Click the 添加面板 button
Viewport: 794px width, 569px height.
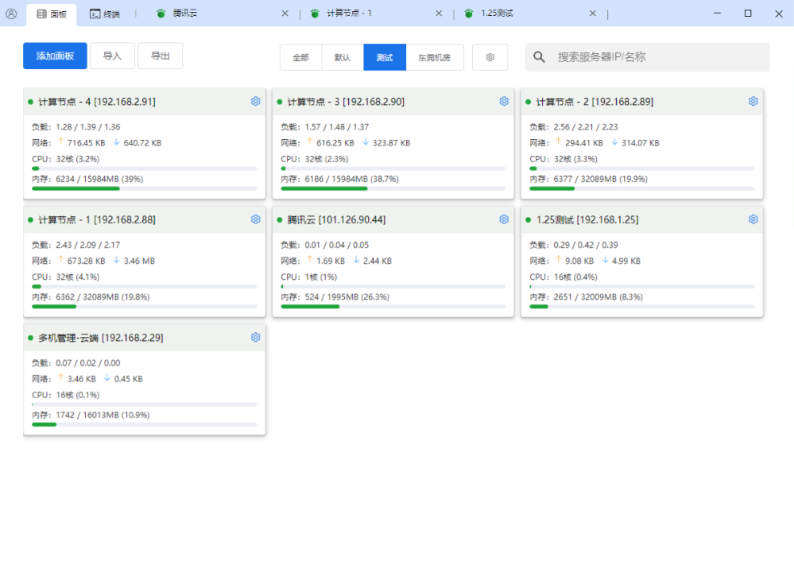[55, 56]
